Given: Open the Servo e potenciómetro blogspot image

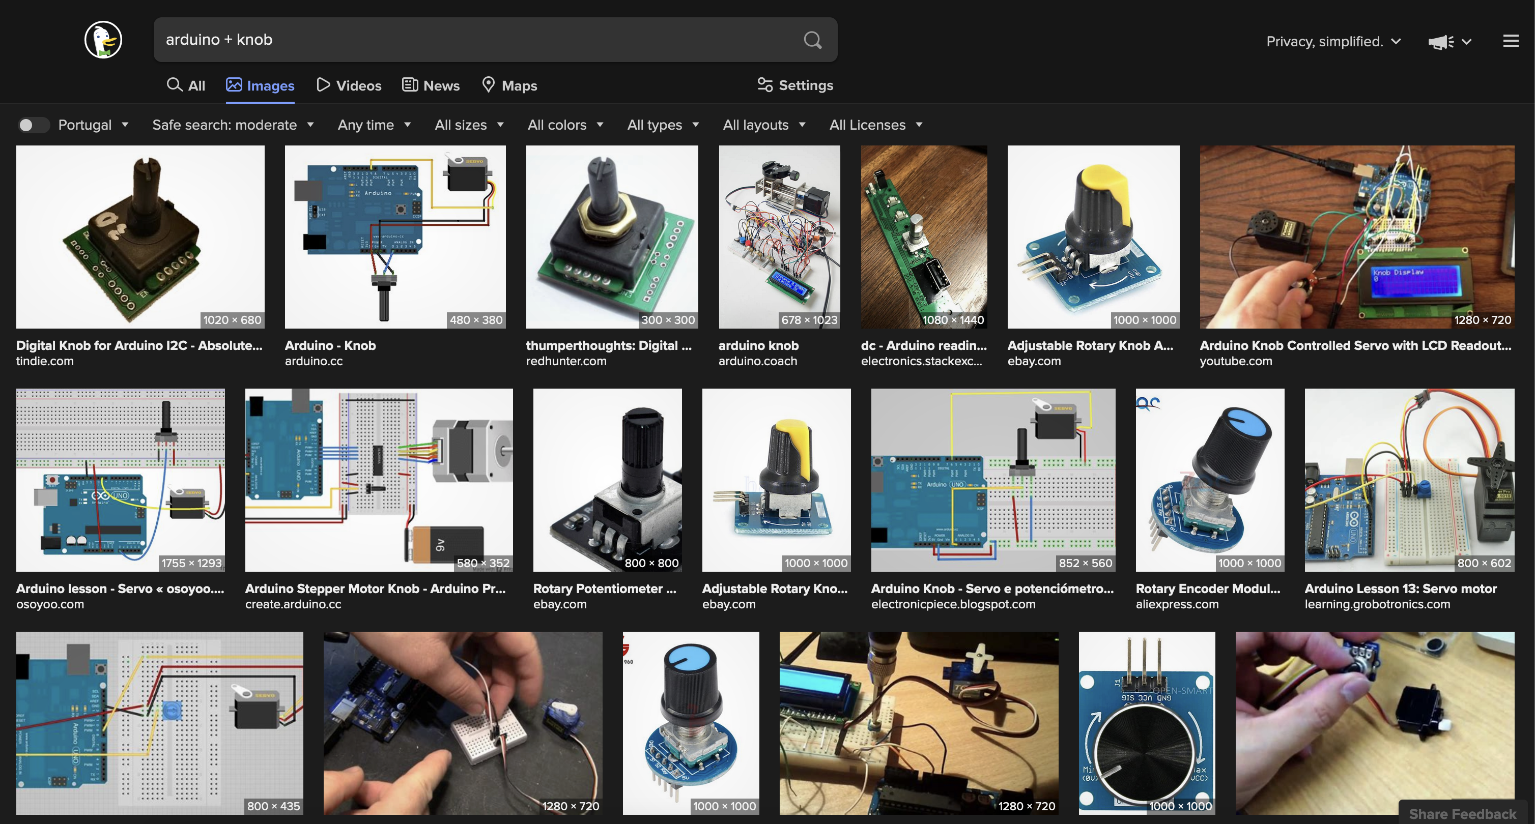Looking at the screenshot, I should pos(993,480).
